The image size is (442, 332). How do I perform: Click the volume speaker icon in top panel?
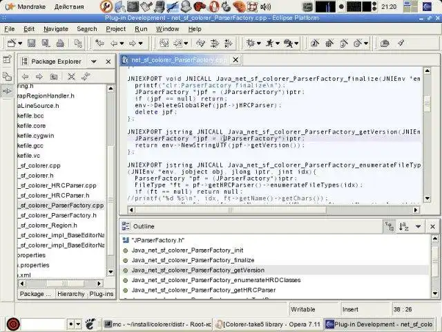click(x=265, y=7)
